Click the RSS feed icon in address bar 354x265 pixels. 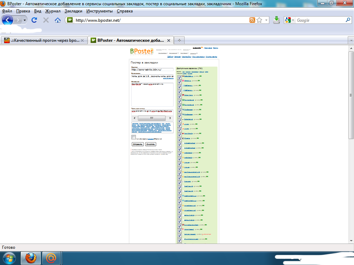(x=252, y=20)
